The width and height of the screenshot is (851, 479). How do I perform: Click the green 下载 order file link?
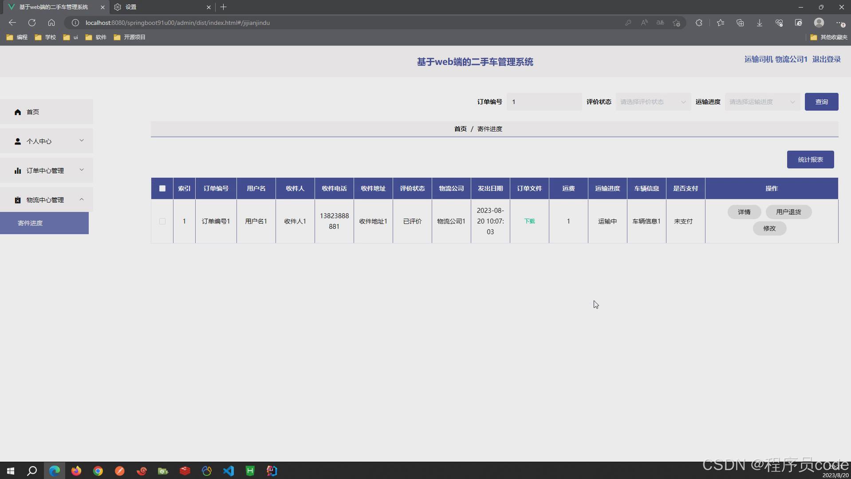pyautogui.click(x=529, y=221)
